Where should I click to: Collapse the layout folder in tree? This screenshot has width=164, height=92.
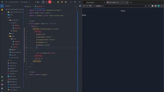click(x=10, y=23)
